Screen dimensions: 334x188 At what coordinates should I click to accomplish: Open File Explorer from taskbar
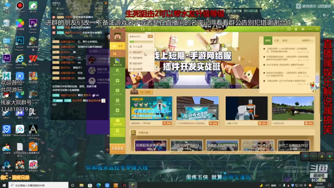click(81, 185)
